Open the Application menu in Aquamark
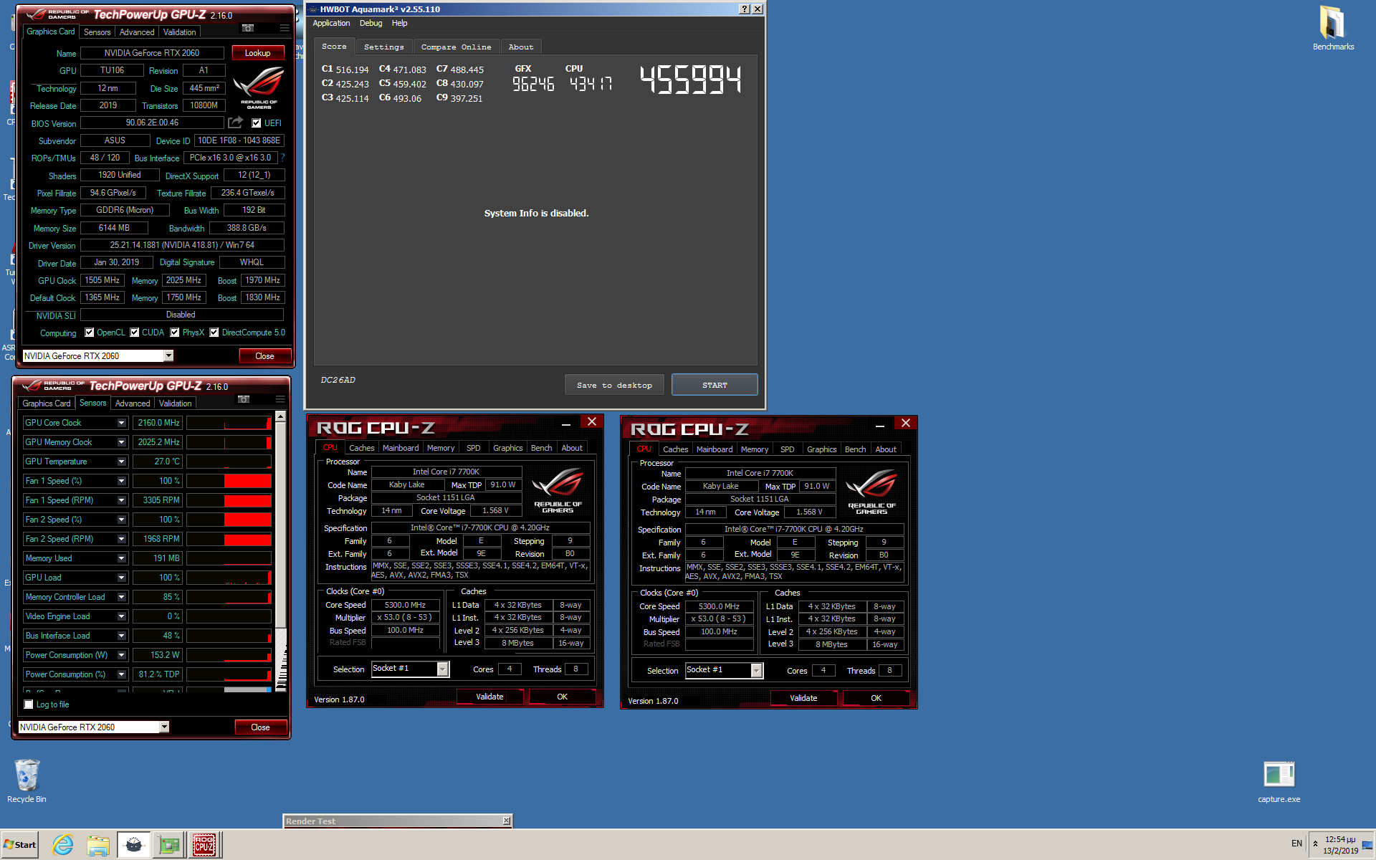The height and width of the screenshot is (860, 1376). tap(331, 23)
